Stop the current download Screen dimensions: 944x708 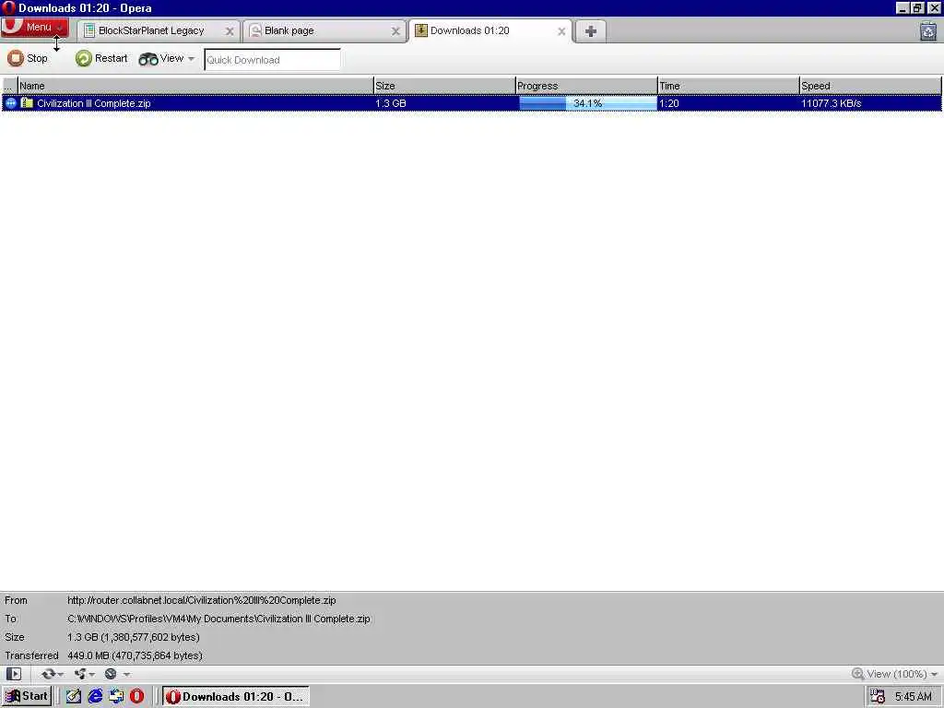pyautogui.click(x=28, y=58)
